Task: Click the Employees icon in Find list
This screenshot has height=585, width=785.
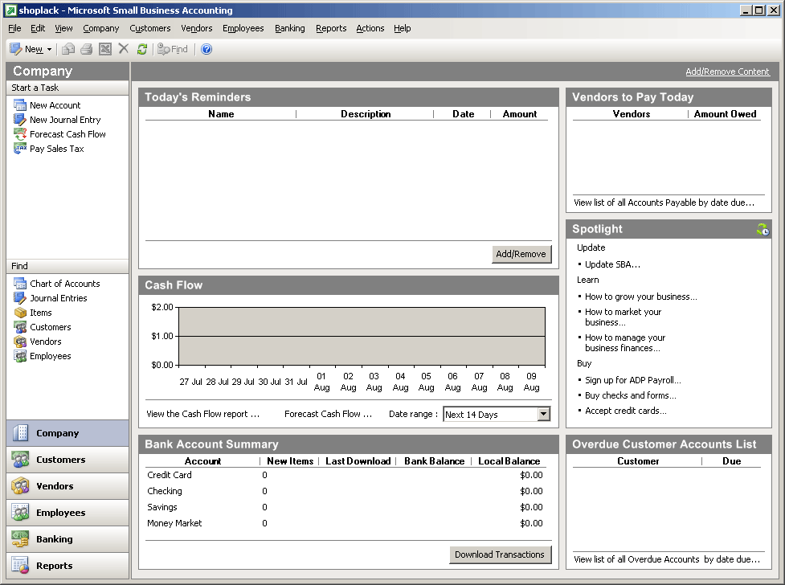Action: pyautogui.click(x=20, y=356)
